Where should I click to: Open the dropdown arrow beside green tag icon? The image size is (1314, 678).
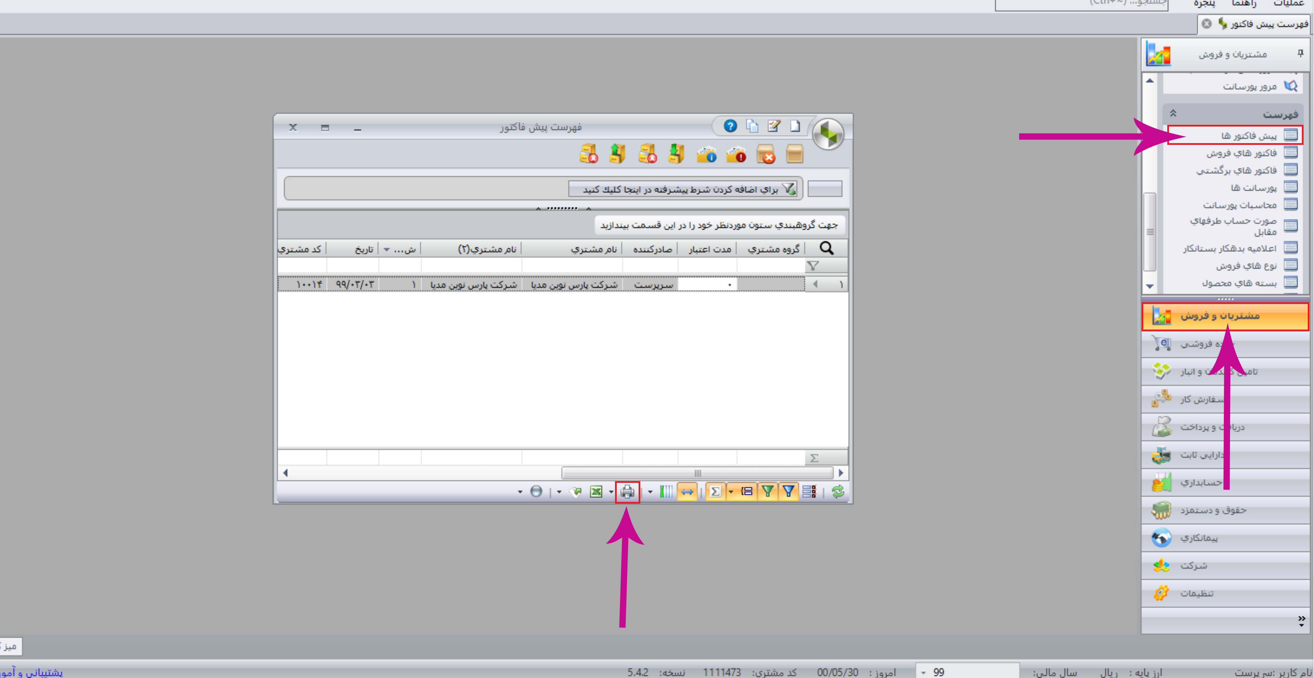coord(559,492)
